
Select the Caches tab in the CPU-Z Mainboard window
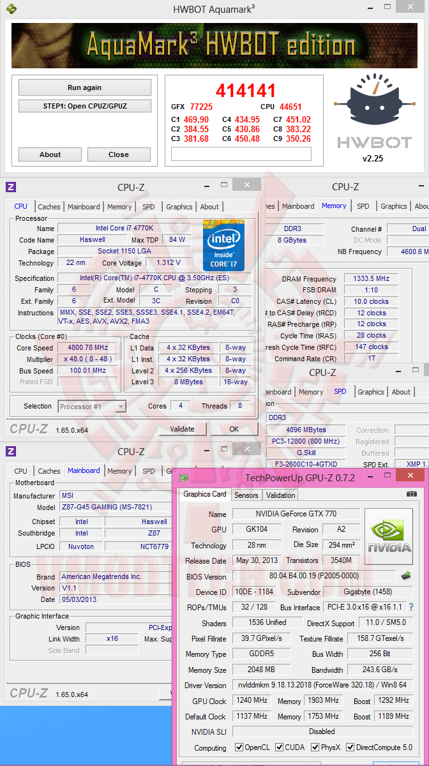click(x=49, y=471)
